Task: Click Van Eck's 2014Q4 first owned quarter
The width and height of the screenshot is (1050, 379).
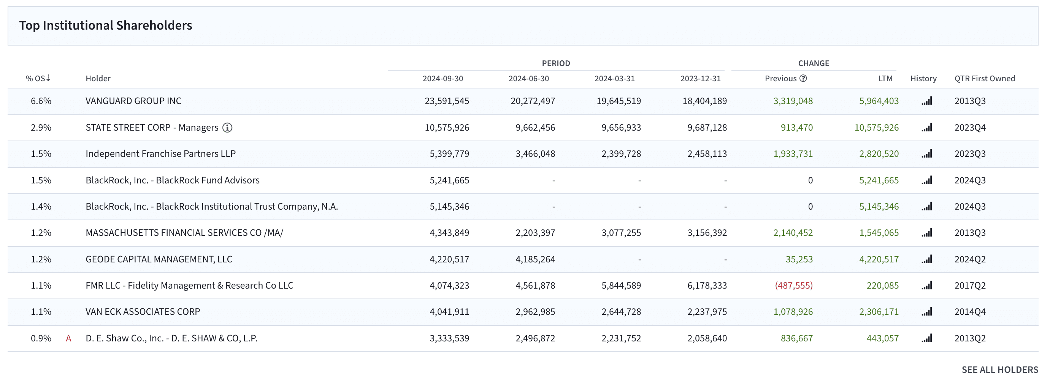Action: tap(970, 312)
